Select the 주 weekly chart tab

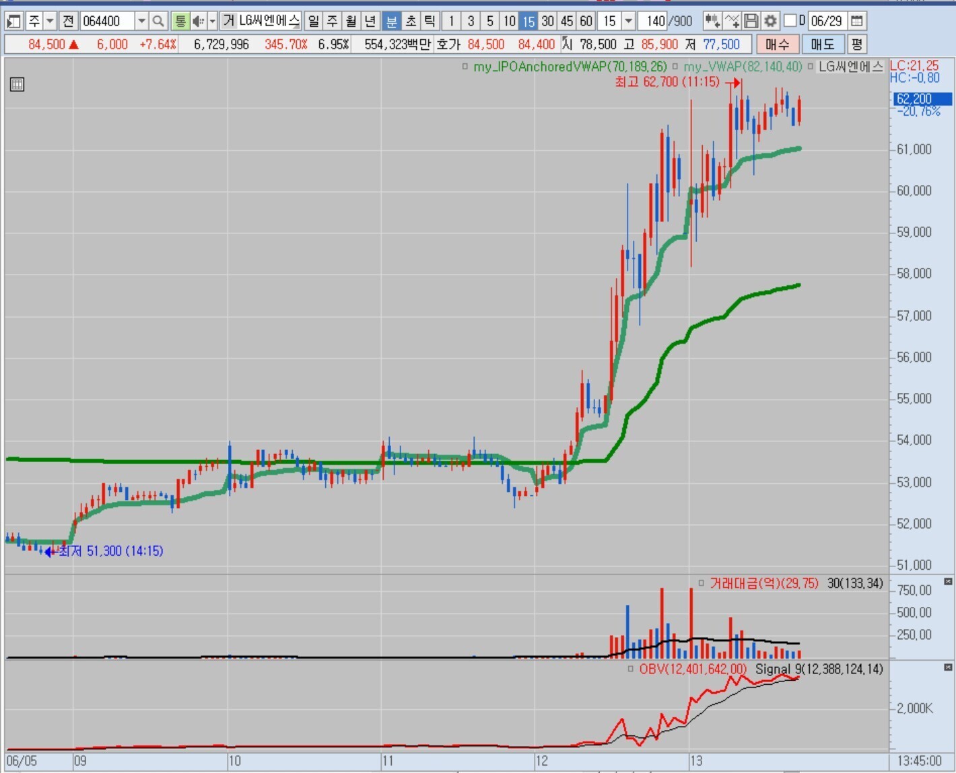tap(333, 22)
